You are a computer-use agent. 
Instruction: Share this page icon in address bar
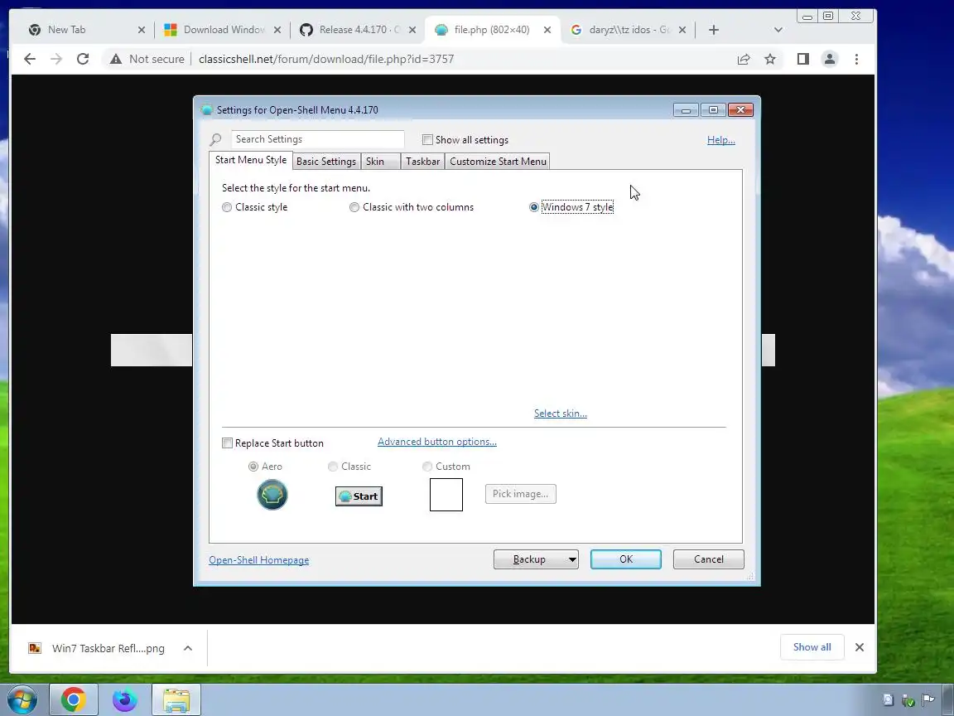pyautogui.click(x=744, y=59)
